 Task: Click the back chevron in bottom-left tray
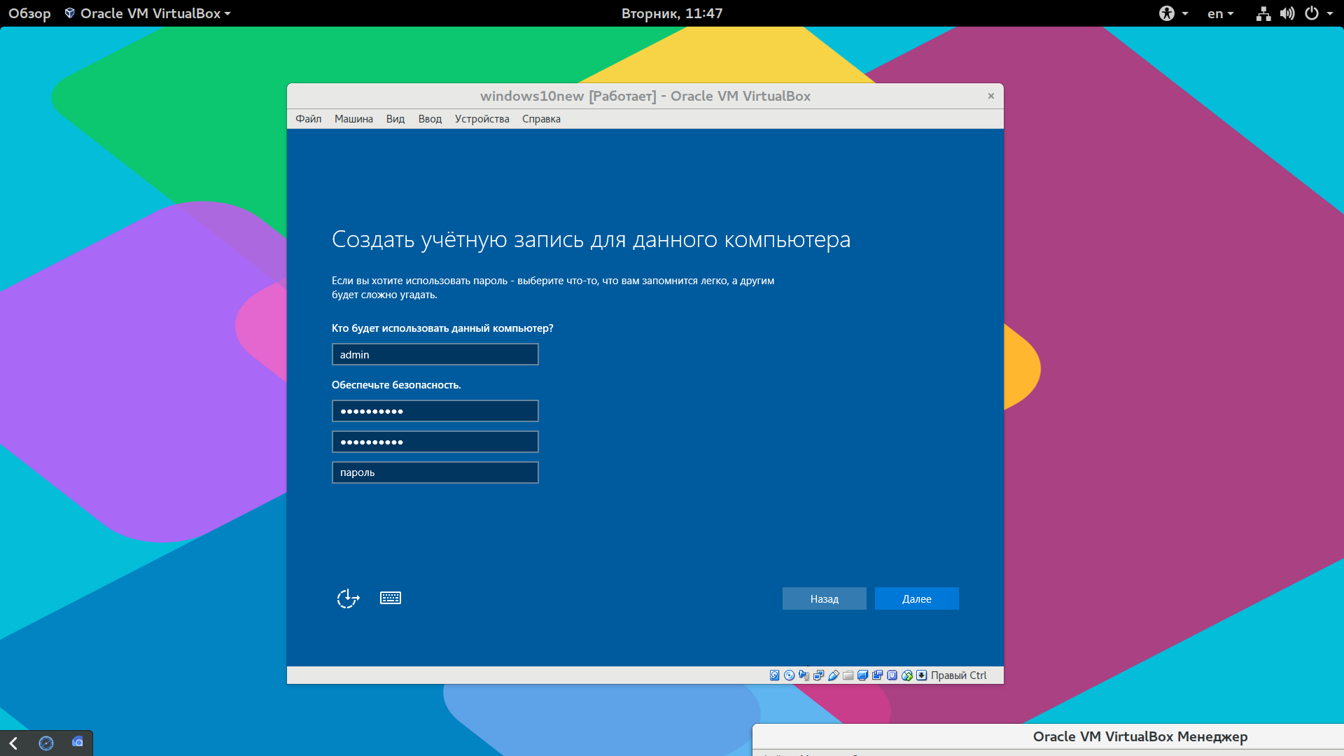coord(13,743)
